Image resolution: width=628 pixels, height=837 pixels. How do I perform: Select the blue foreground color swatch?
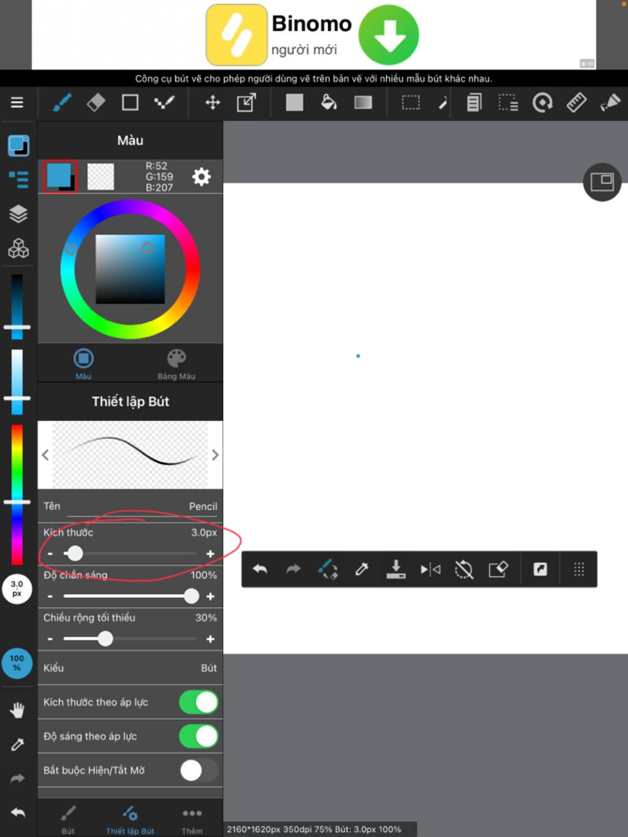pyautogui.click(x=59, y=176)
